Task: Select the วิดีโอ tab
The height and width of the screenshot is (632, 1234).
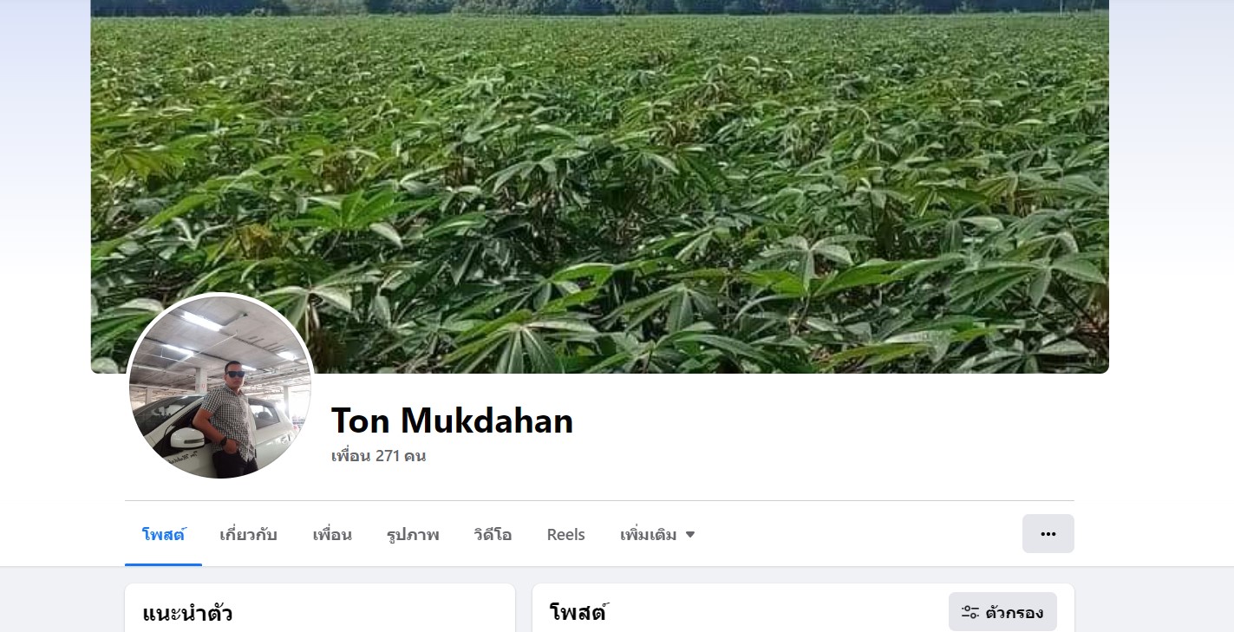Action: [x=493, y=535]
